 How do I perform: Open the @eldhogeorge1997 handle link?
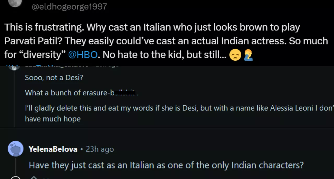point(69,6)
